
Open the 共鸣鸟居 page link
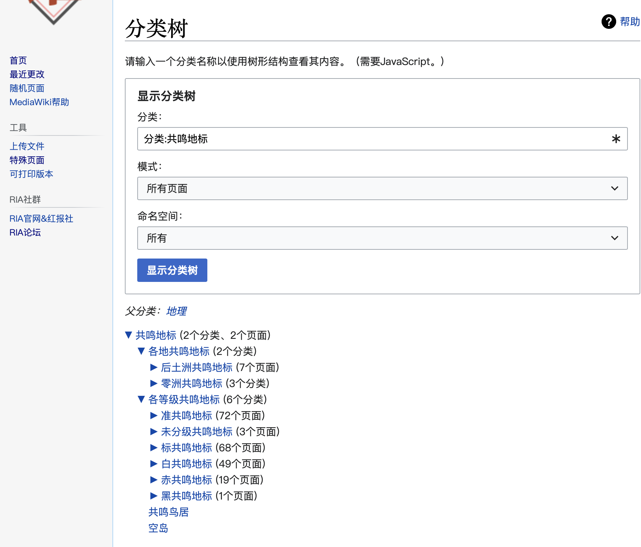pos(168,512)
